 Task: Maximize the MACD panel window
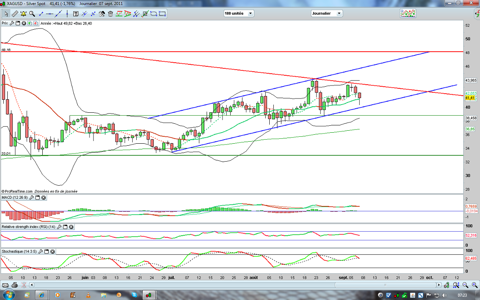(37, 197)
